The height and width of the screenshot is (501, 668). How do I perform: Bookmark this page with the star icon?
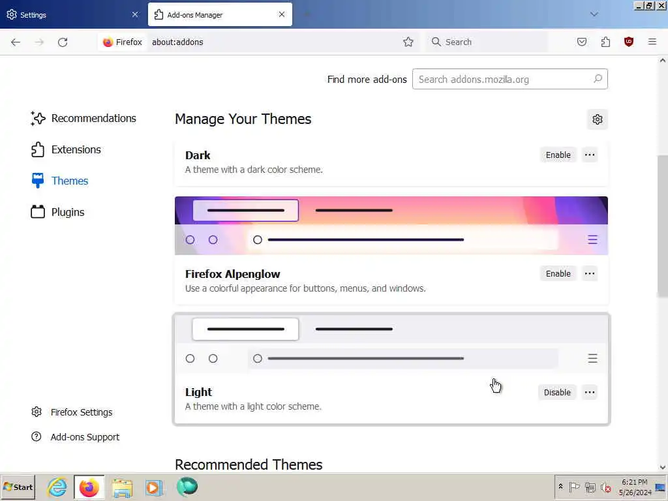coord(408,42)
